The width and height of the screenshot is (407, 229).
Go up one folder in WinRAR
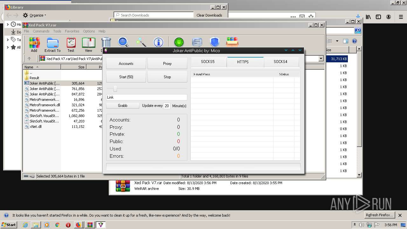[29, 59]
